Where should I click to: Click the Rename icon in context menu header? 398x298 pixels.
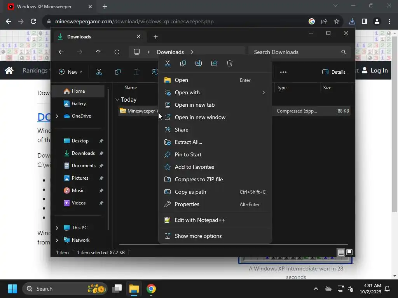click(199, 63)
